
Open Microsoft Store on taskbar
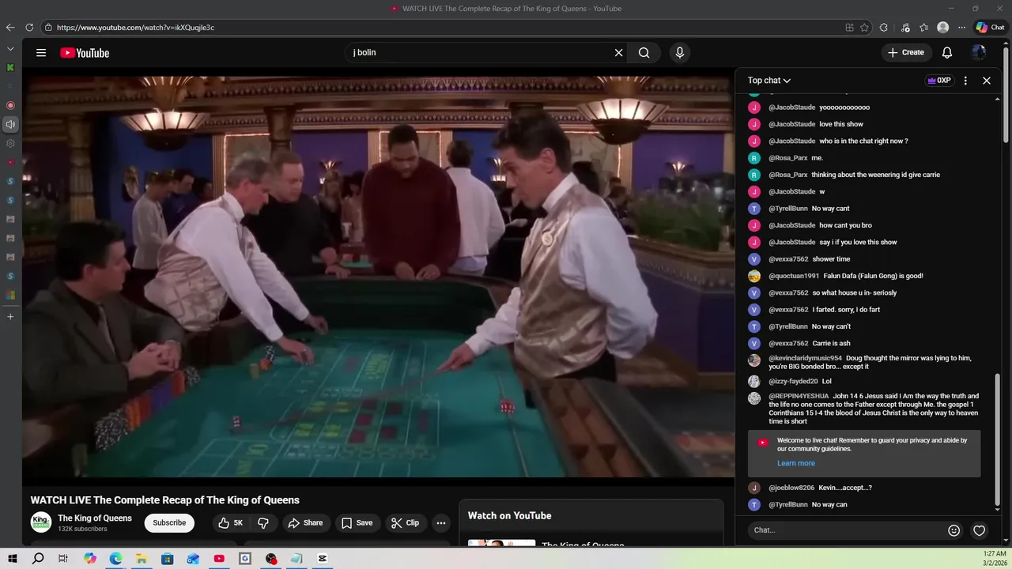pyautogui.click(x=168, y=559)
